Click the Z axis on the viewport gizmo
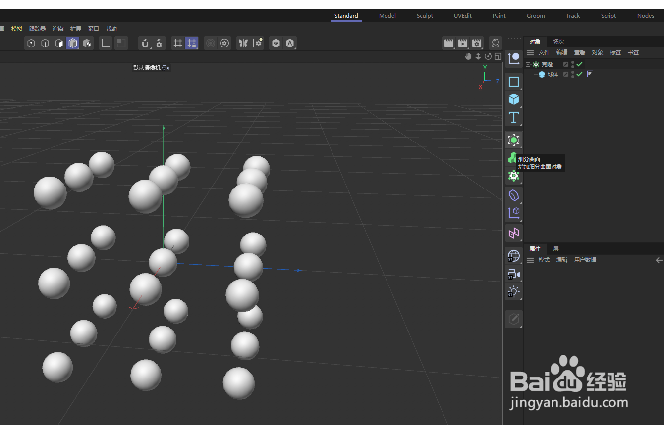This screenshot has height=425, width=664. pos(497,81)
